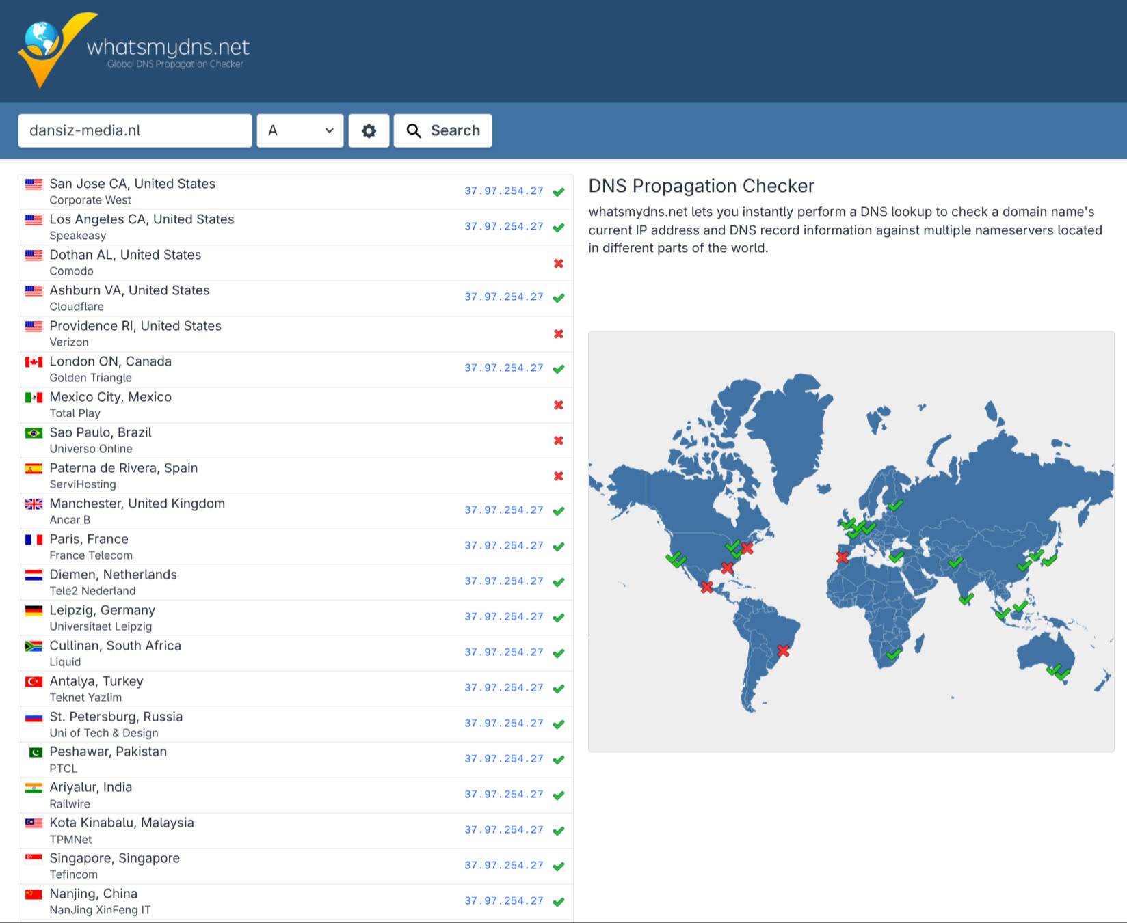Click the red cross for Mexico City
The width and height of the screenshot is (1127, 923).
coord(559,405)
